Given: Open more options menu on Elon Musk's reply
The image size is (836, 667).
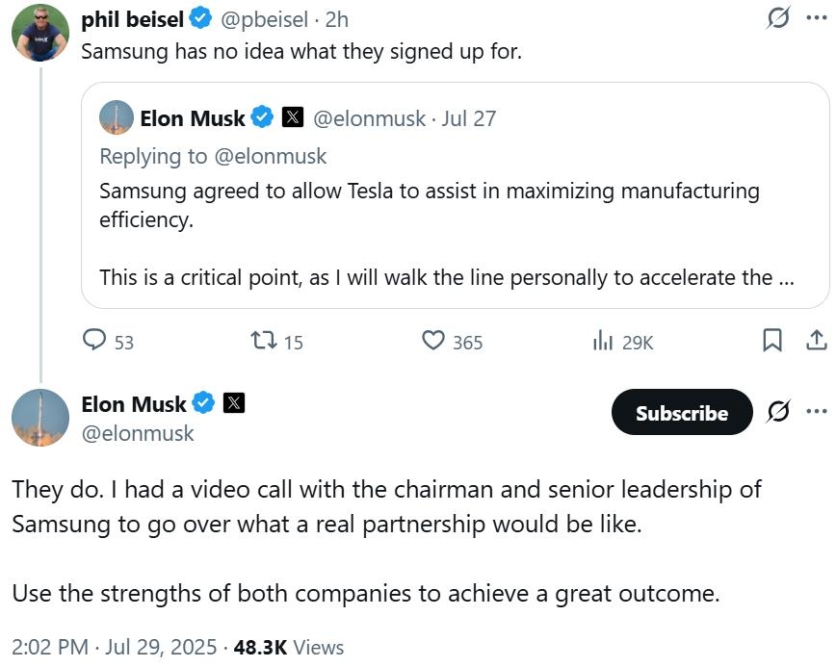Looking at the screenshot, I should pyautogui.click(x=817, y=411).
